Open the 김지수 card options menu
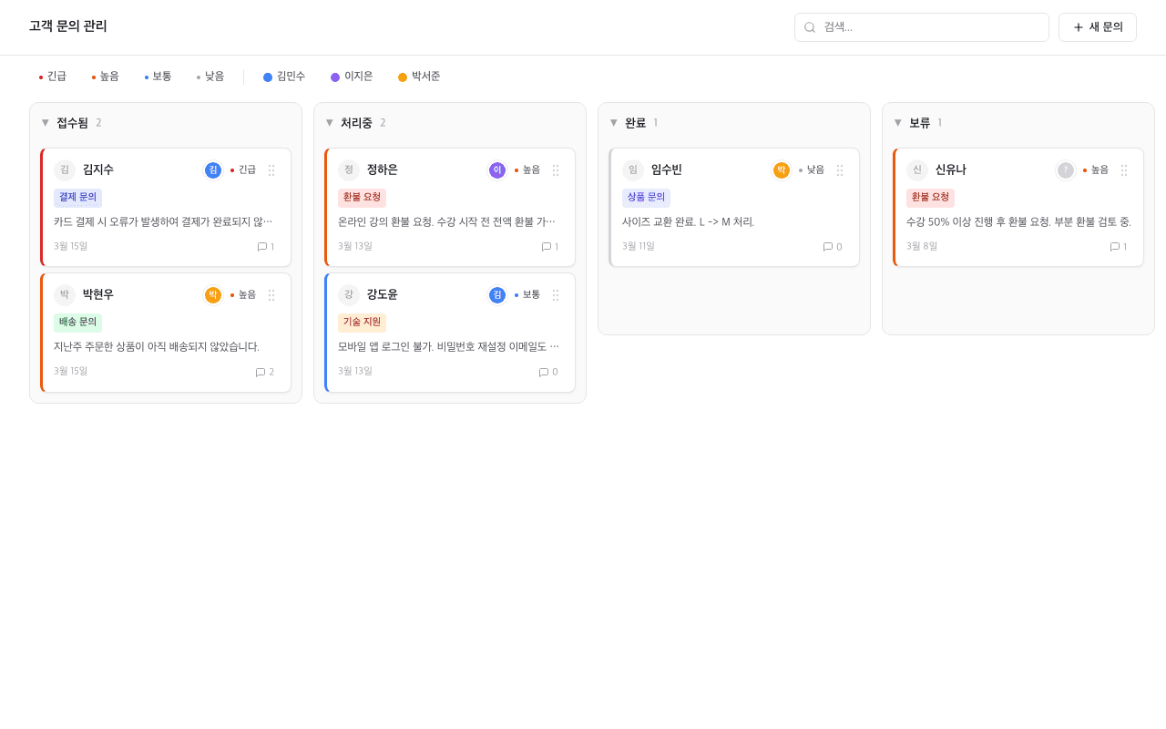 [271, 169]
